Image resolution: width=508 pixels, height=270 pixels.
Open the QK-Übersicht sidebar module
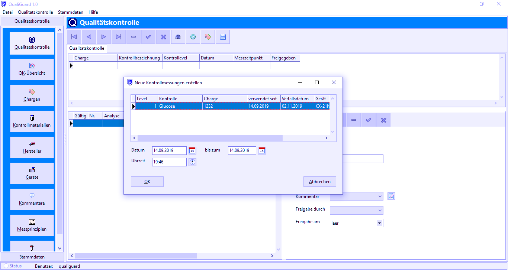(32, 69)
